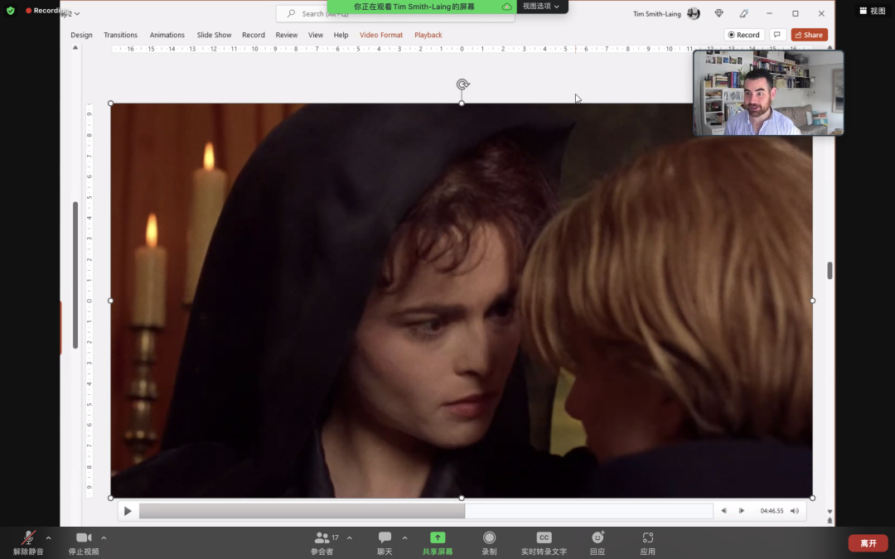Open the View ribbon tab
Screen dimensions: 895x559
[x=316, y=35]
